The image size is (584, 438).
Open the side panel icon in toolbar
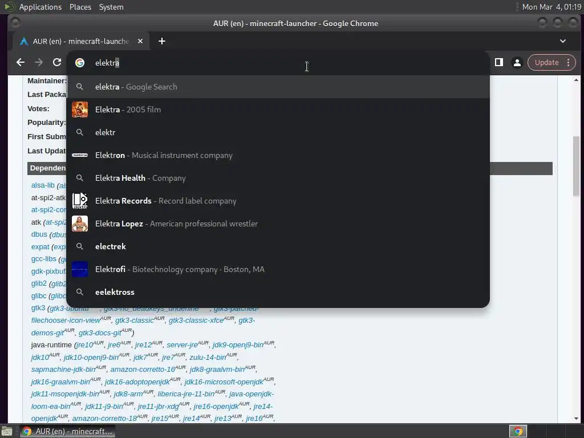[498, 62]
